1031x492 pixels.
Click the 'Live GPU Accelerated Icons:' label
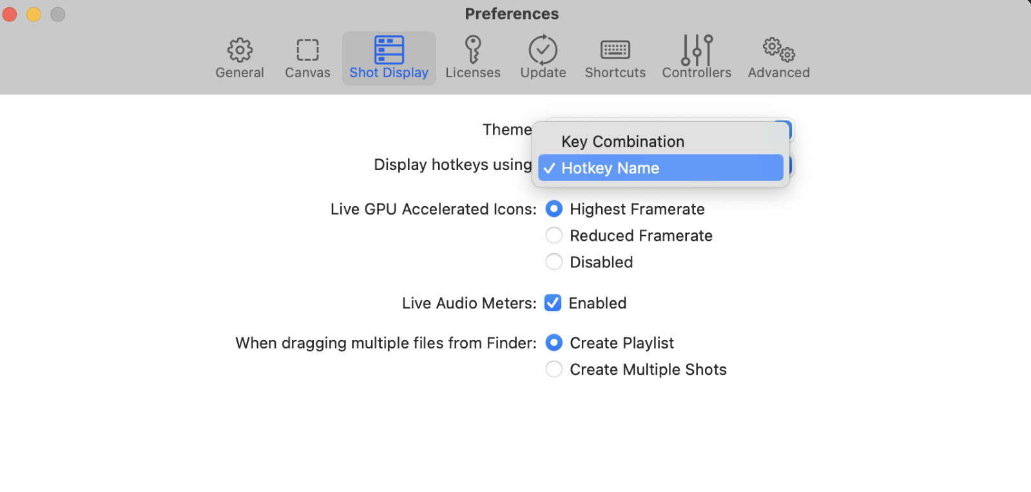pyautogui.click(x=434, y=209)
